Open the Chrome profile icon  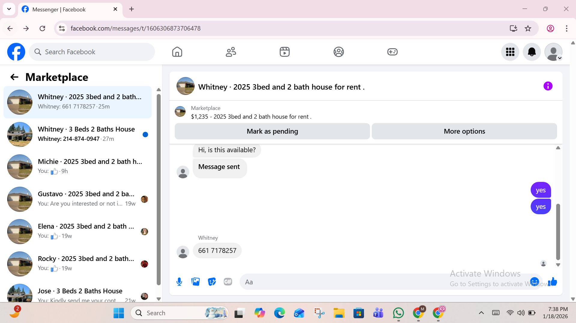(550, 28)
